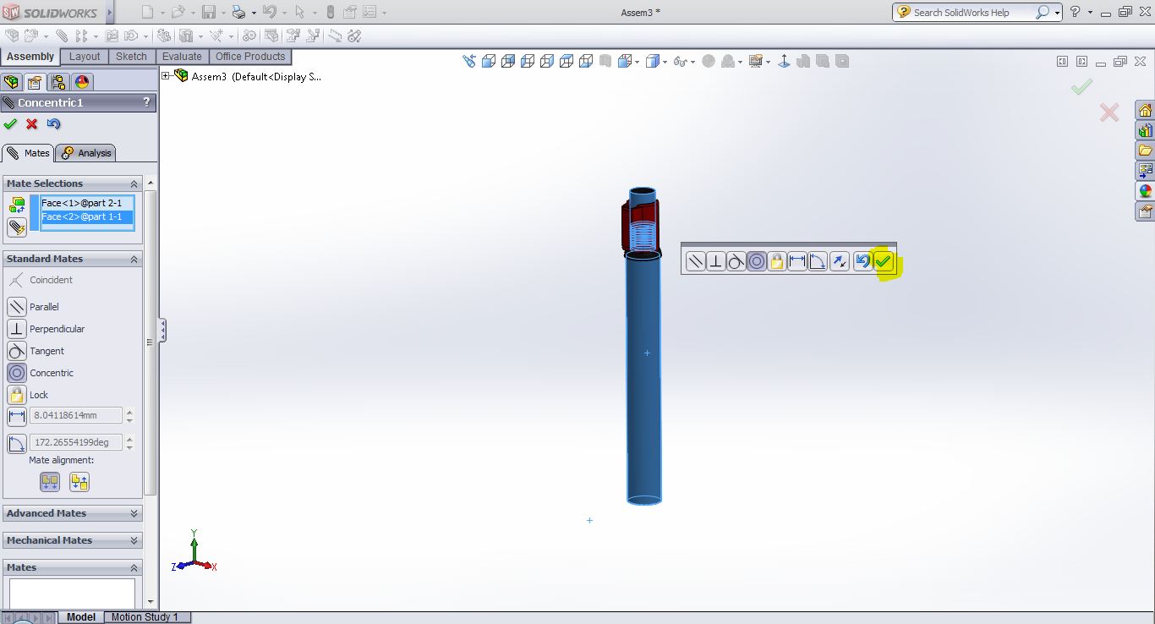Toggle the Distance mate button

[16, 416]
